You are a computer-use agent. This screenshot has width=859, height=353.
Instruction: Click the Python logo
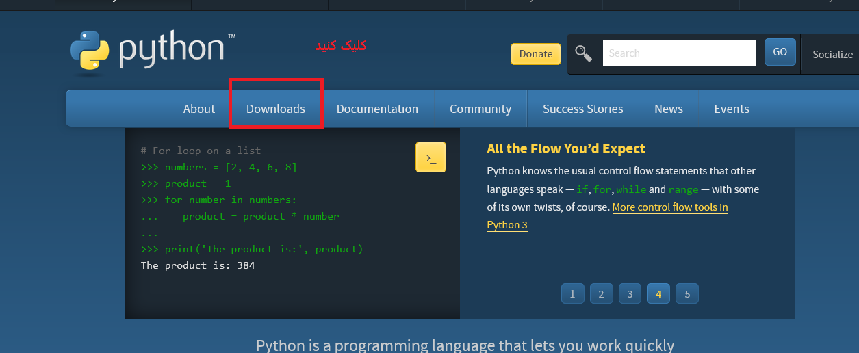pyautogui.click(x=152, y=51)
